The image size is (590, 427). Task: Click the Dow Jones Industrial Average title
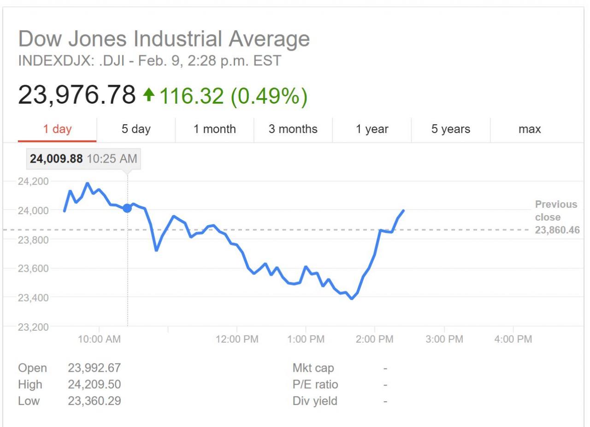point(164,40)
